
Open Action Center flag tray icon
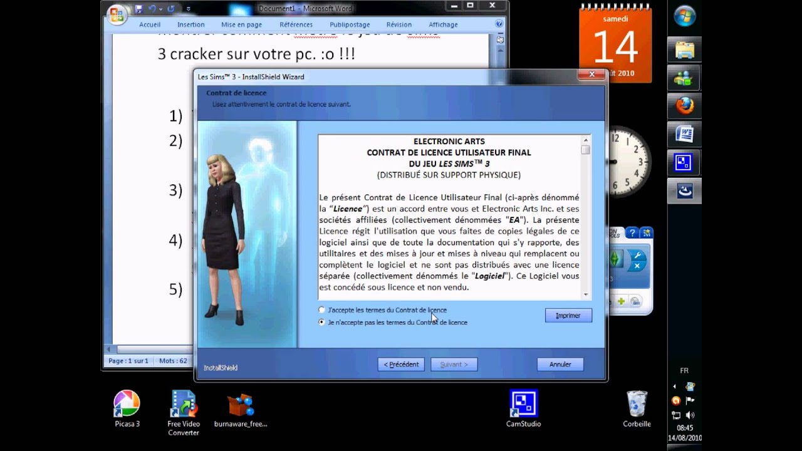pyautogui.click(x=690, y=400)
